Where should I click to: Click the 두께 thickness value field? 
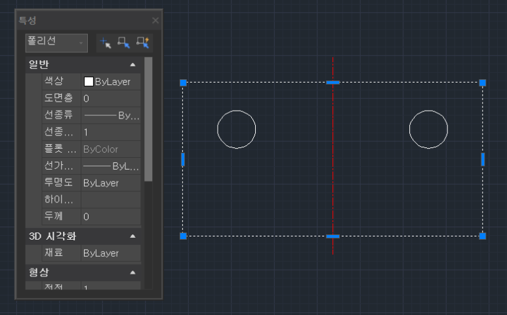click(110, 217)
